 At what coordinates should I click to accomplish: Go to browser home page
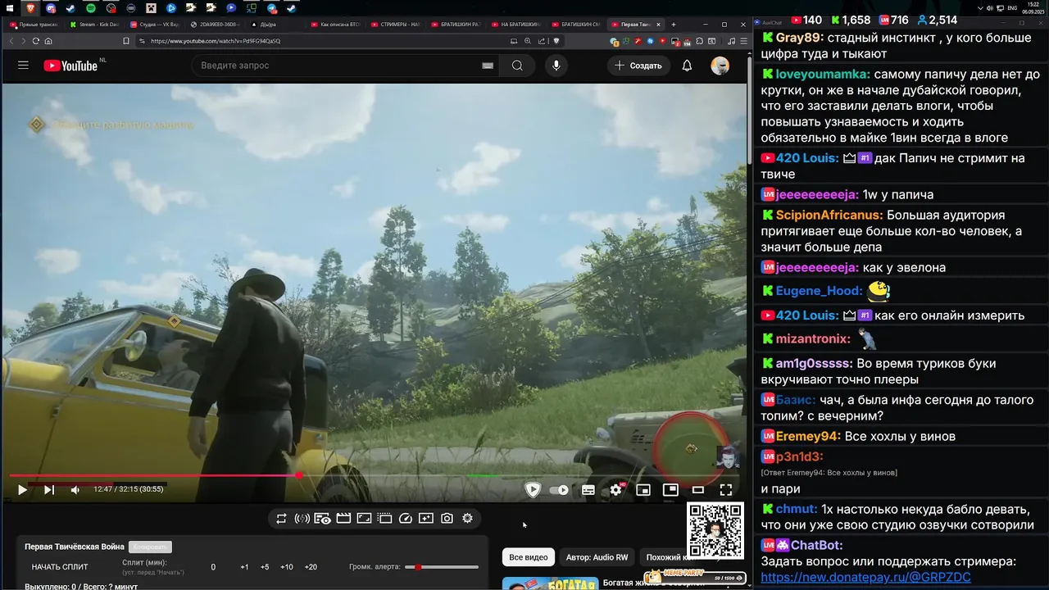click(48, 41)
